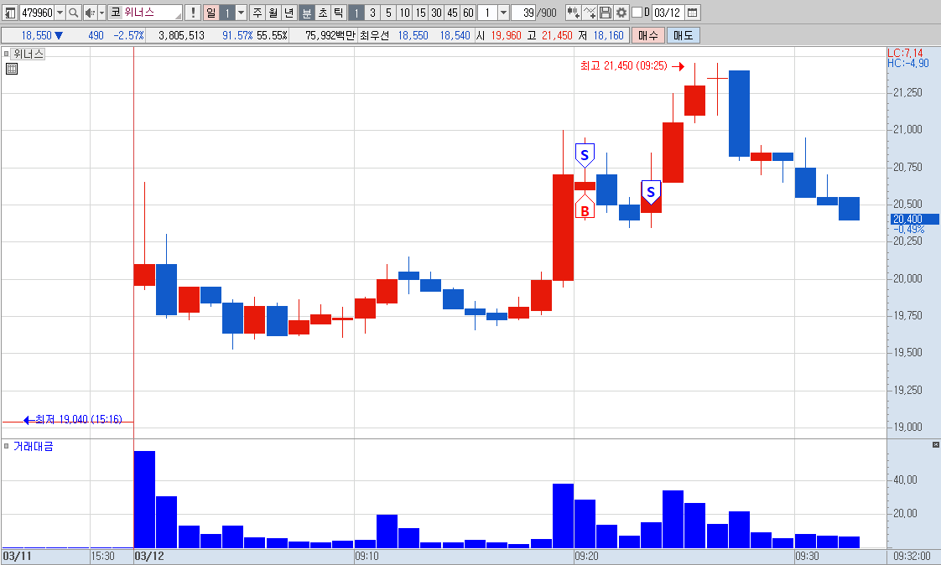
Task: Click the stock search magnifier icon
Action: click(x=73, y=13)
